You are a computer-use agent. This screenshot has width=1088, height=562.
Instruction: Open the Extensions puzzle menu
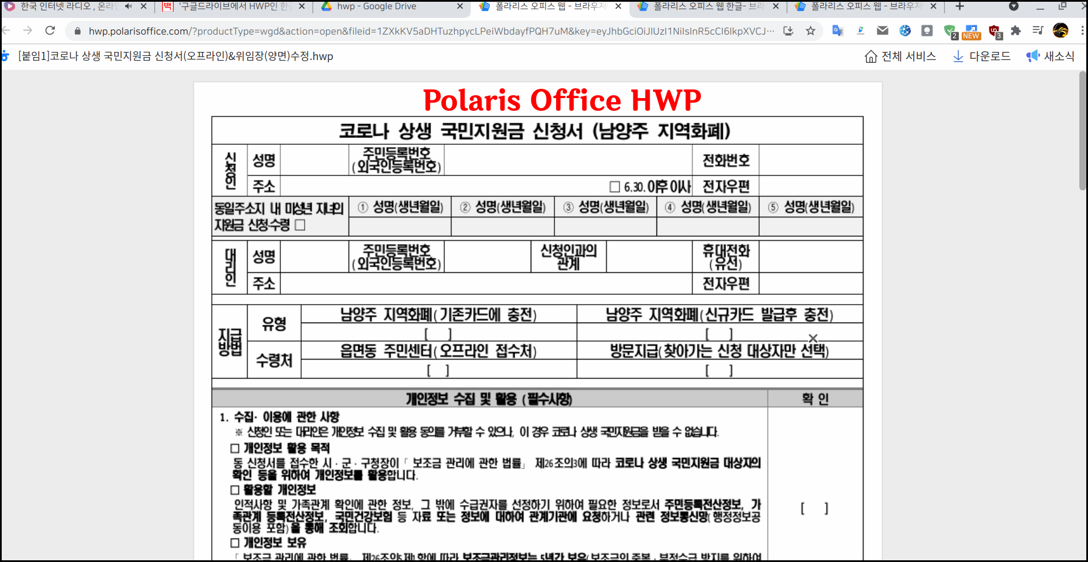1016,31
